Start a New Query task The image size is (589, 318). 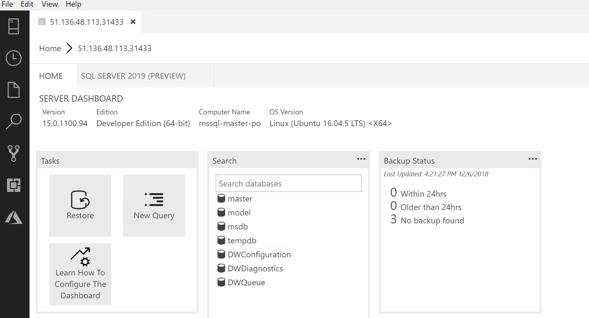[x=154, y=205]
